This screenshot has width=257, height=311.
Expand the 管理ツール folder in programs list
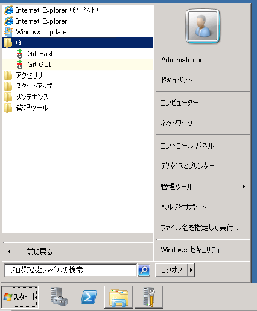click(77, 108)
